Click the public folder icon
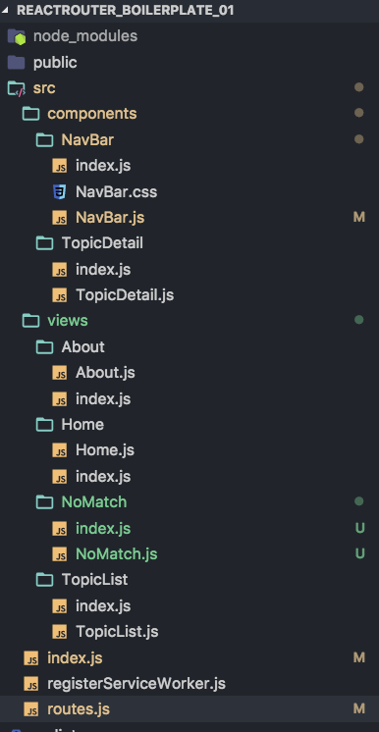This screenshot has height=732, width=379. [17, 62]
